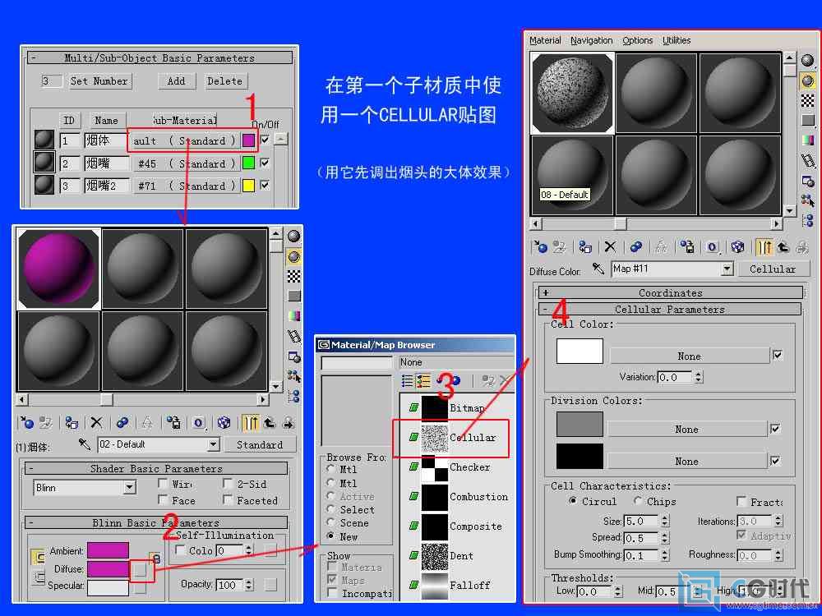822x616 pixels.
Task: Pick material with eyedropper beside 02 - Default
Action: (x=85, y=444)
